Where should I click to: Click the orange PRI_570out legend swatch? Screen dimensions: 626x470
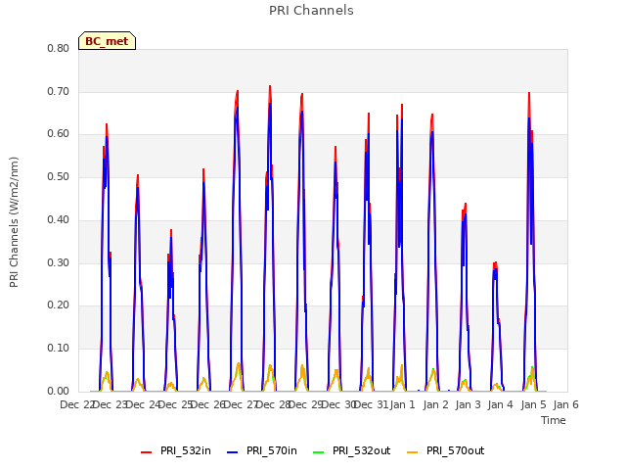point(412,452)
